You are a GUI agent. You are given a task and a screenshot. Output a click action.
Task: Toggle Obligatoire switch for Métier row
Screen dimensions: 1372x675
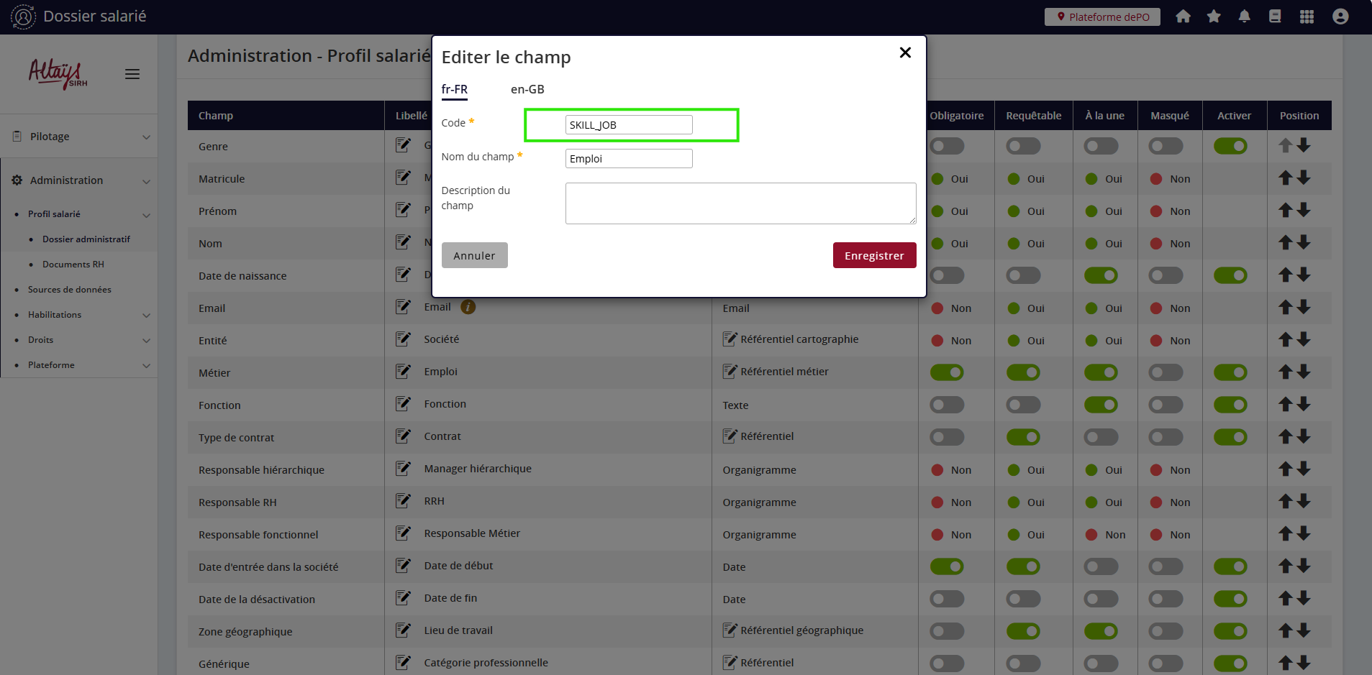[x=947, y=372]
